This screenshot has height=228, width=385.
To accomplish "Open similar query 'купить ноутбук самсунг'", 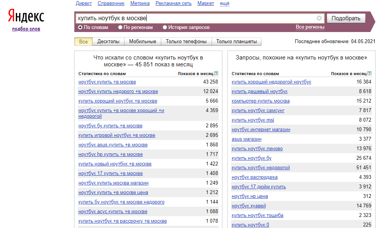I will click(x=258, y=111).
